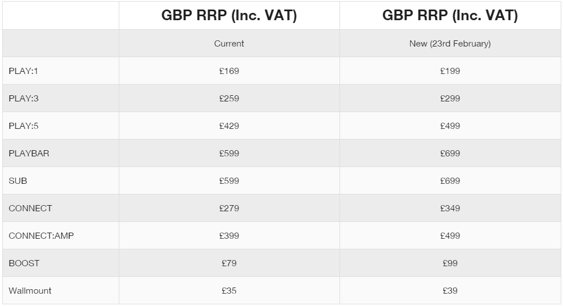Click BOOST new price £99

pyautogui.click(x=450, y=263)
